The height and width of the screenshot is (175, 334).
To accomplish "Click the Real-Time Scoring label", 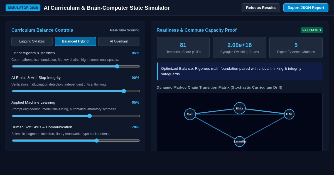I will pos(125,30).
